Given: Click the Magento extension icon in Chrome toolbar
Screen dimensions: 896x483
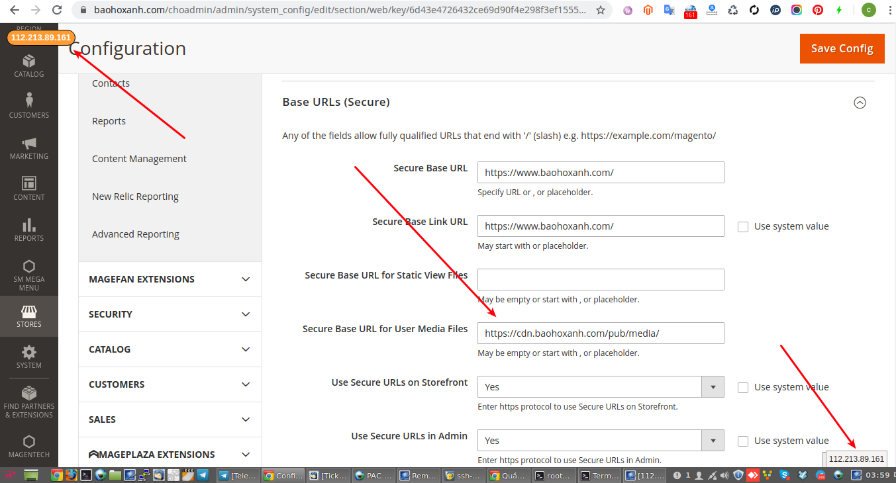Looking at the screenshot, I should point(648,11).
